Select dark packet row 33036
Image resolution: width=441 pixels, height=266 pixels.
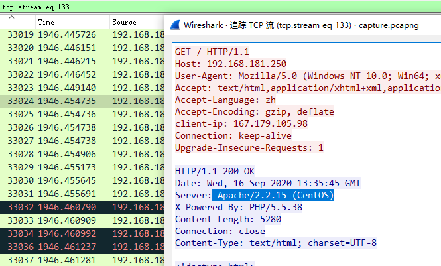82,247
